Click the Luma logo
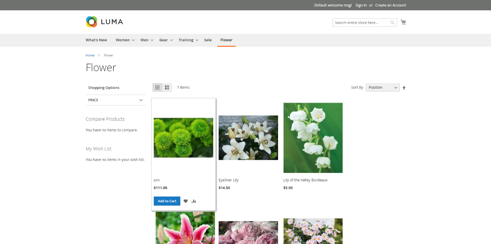 click(x=104, y=22)
